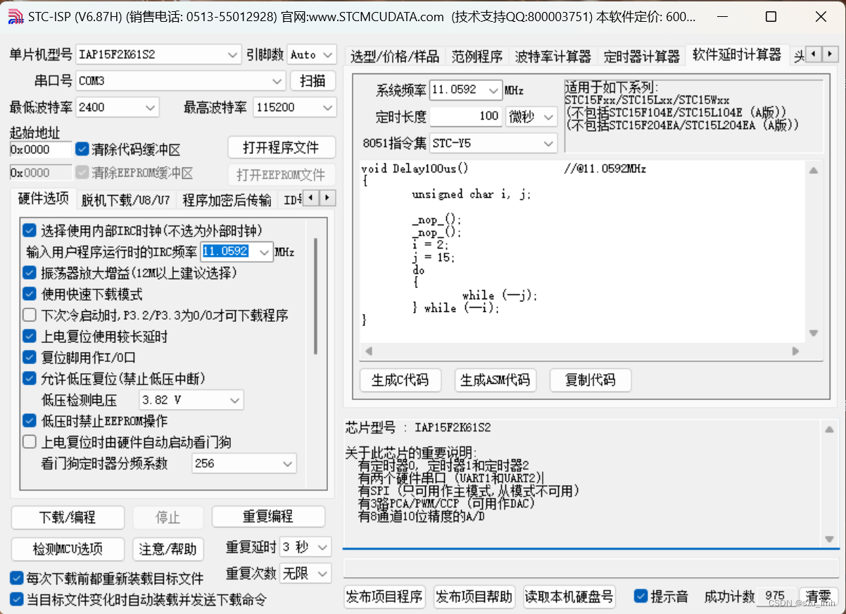Switch to 选型/价格/样品 tab

[395, 57]
